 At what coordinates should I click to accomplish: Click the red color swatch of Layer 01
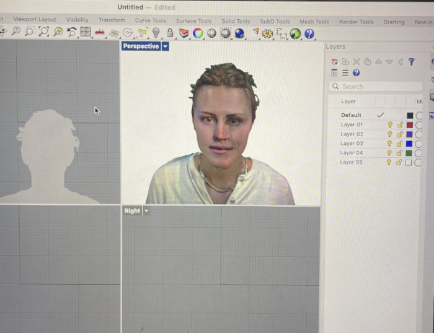(x=409, y=125)
